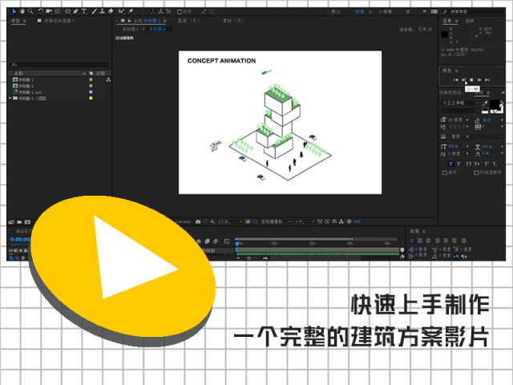Select the Rotation tool
The height and width of the screenshot is (385, 513).
click(41, 11)
